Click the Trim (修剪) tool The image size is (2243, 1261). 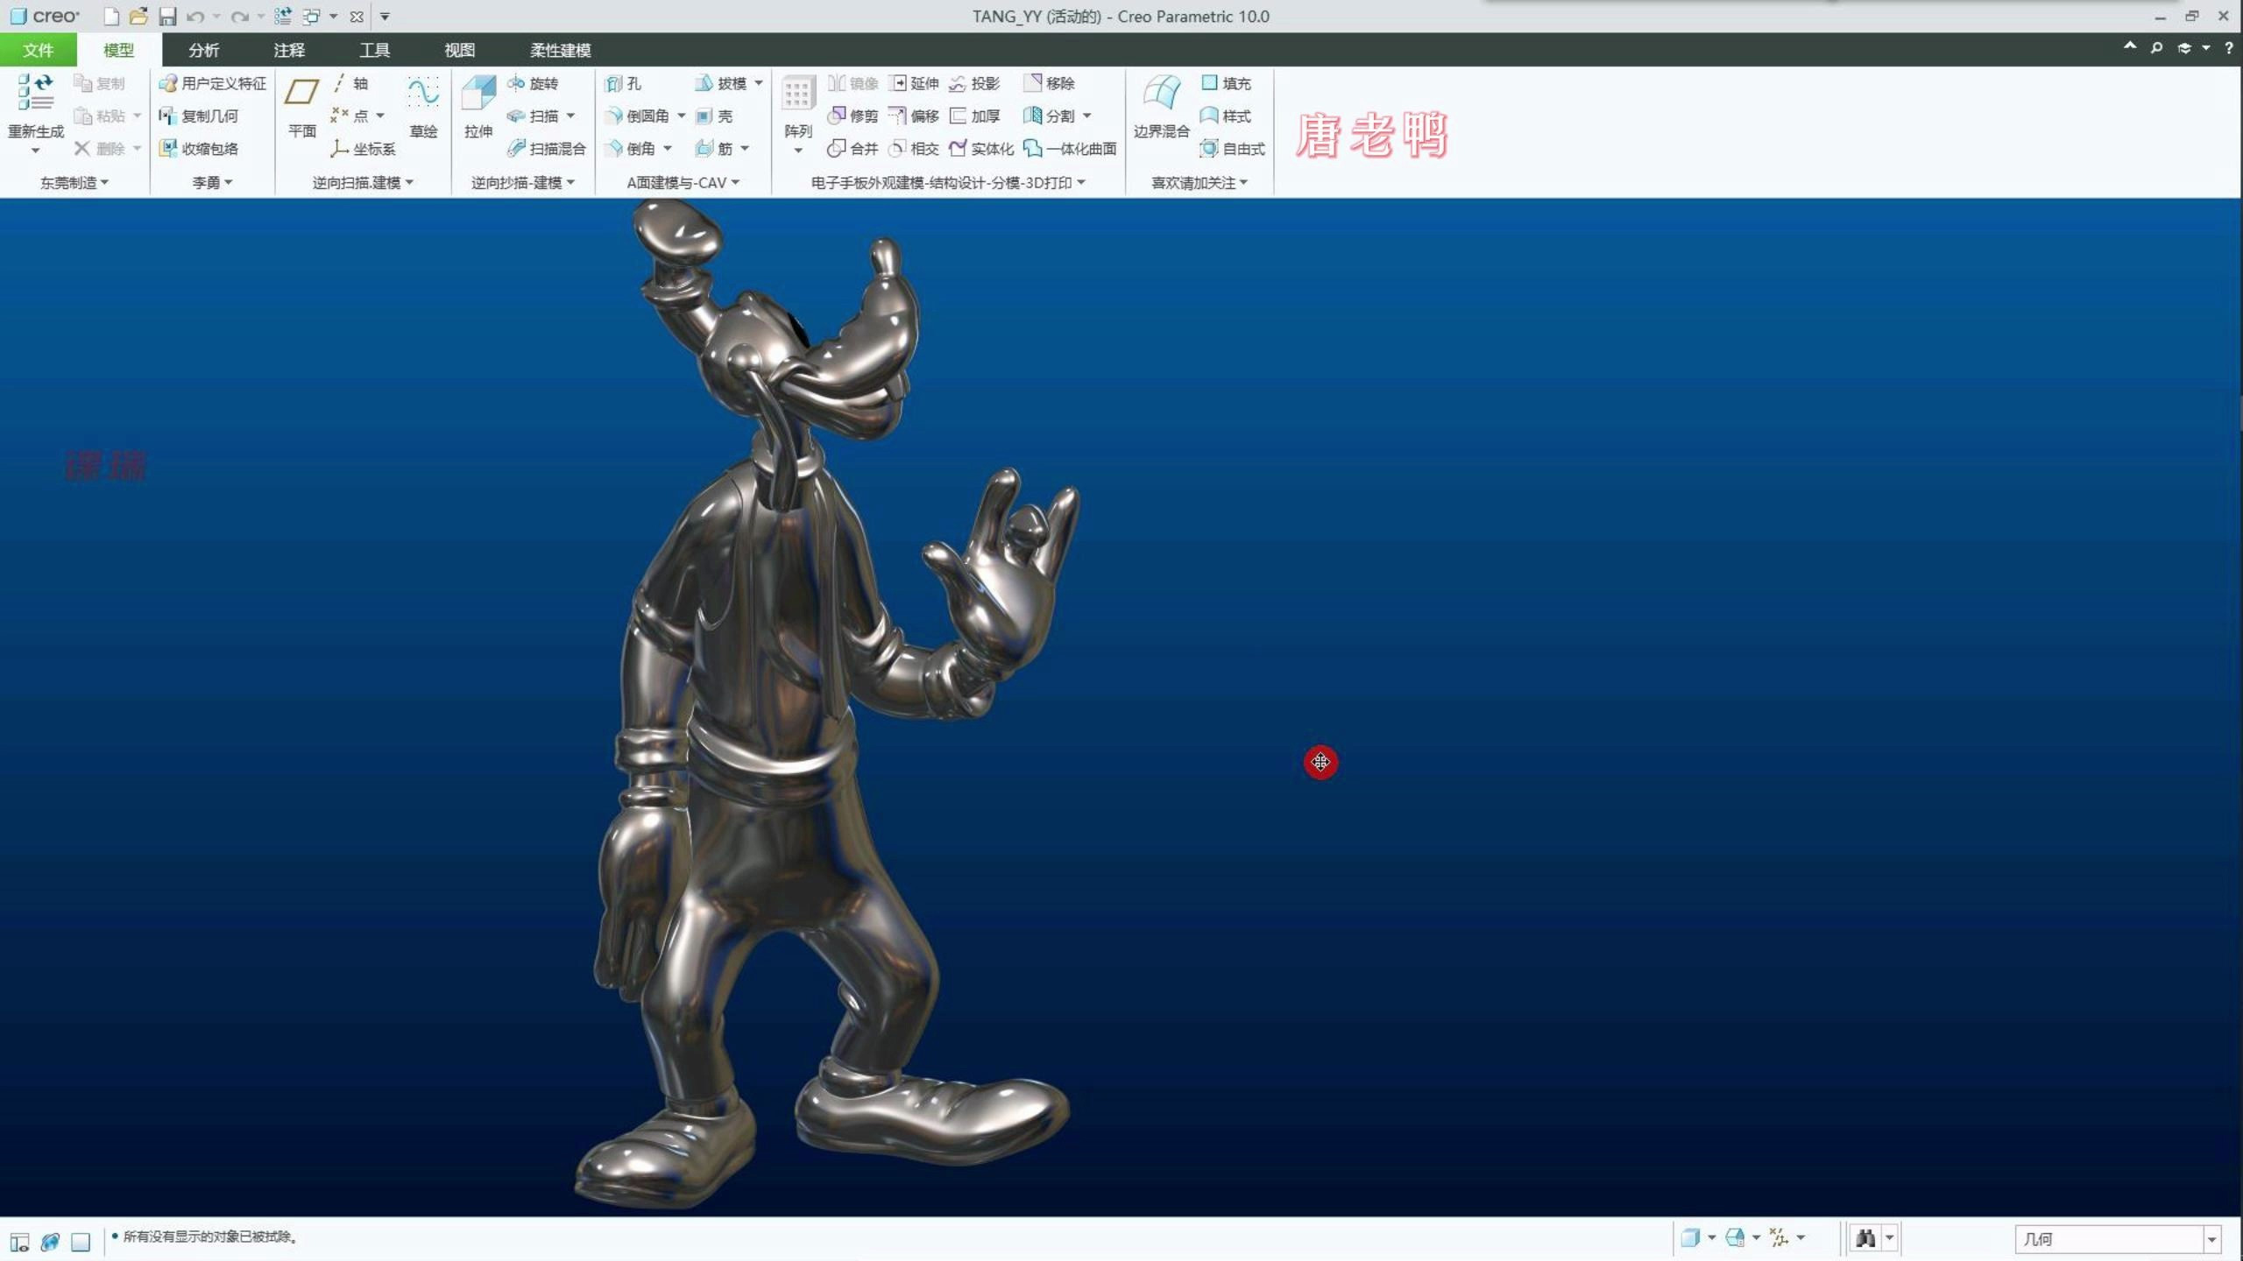pos(853,116)
